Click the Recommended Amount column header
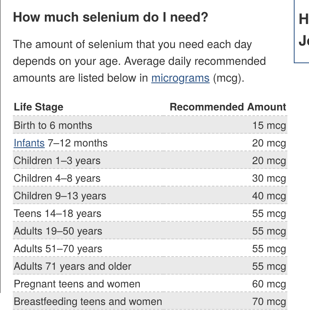The height and width of the screenshot is (329, 309). coord(228,107)
